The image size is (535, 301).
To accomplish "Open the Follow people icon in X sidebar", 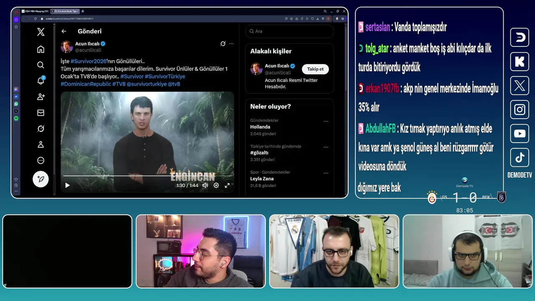I will coord(41,97).
